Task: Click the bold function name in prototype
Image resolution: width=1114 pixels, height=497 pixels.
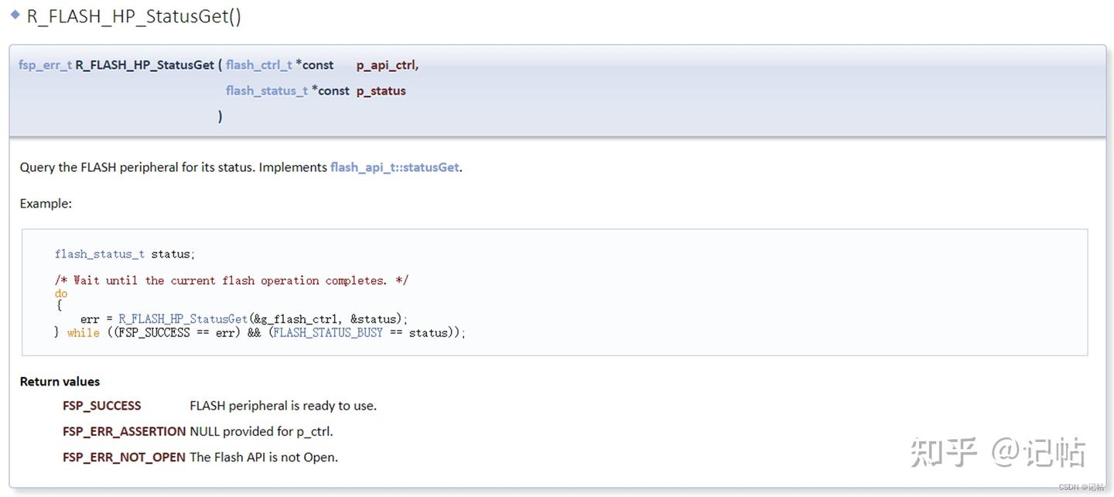Action: (x=144, y=65)
